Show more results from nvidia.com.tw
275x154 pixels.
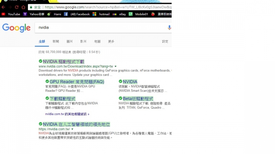pos(67,114)
